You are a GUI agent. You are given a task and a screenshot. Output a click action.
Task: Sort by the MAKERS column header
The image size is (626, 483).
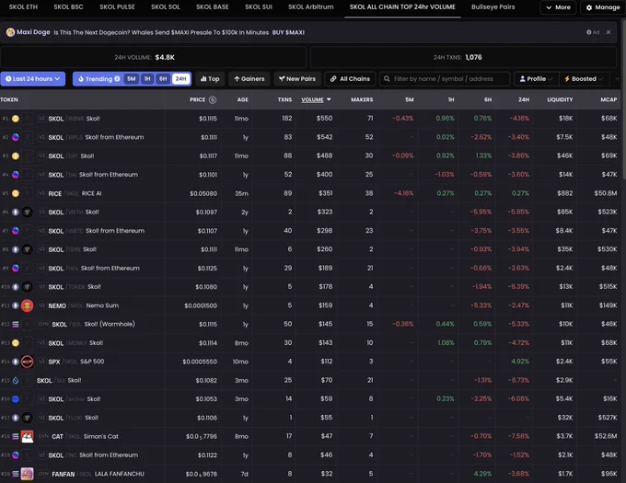pos(362,99)
